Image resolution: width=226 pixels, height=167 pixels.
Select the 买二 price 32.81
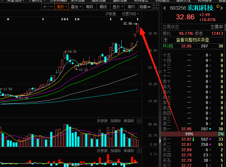186,144
